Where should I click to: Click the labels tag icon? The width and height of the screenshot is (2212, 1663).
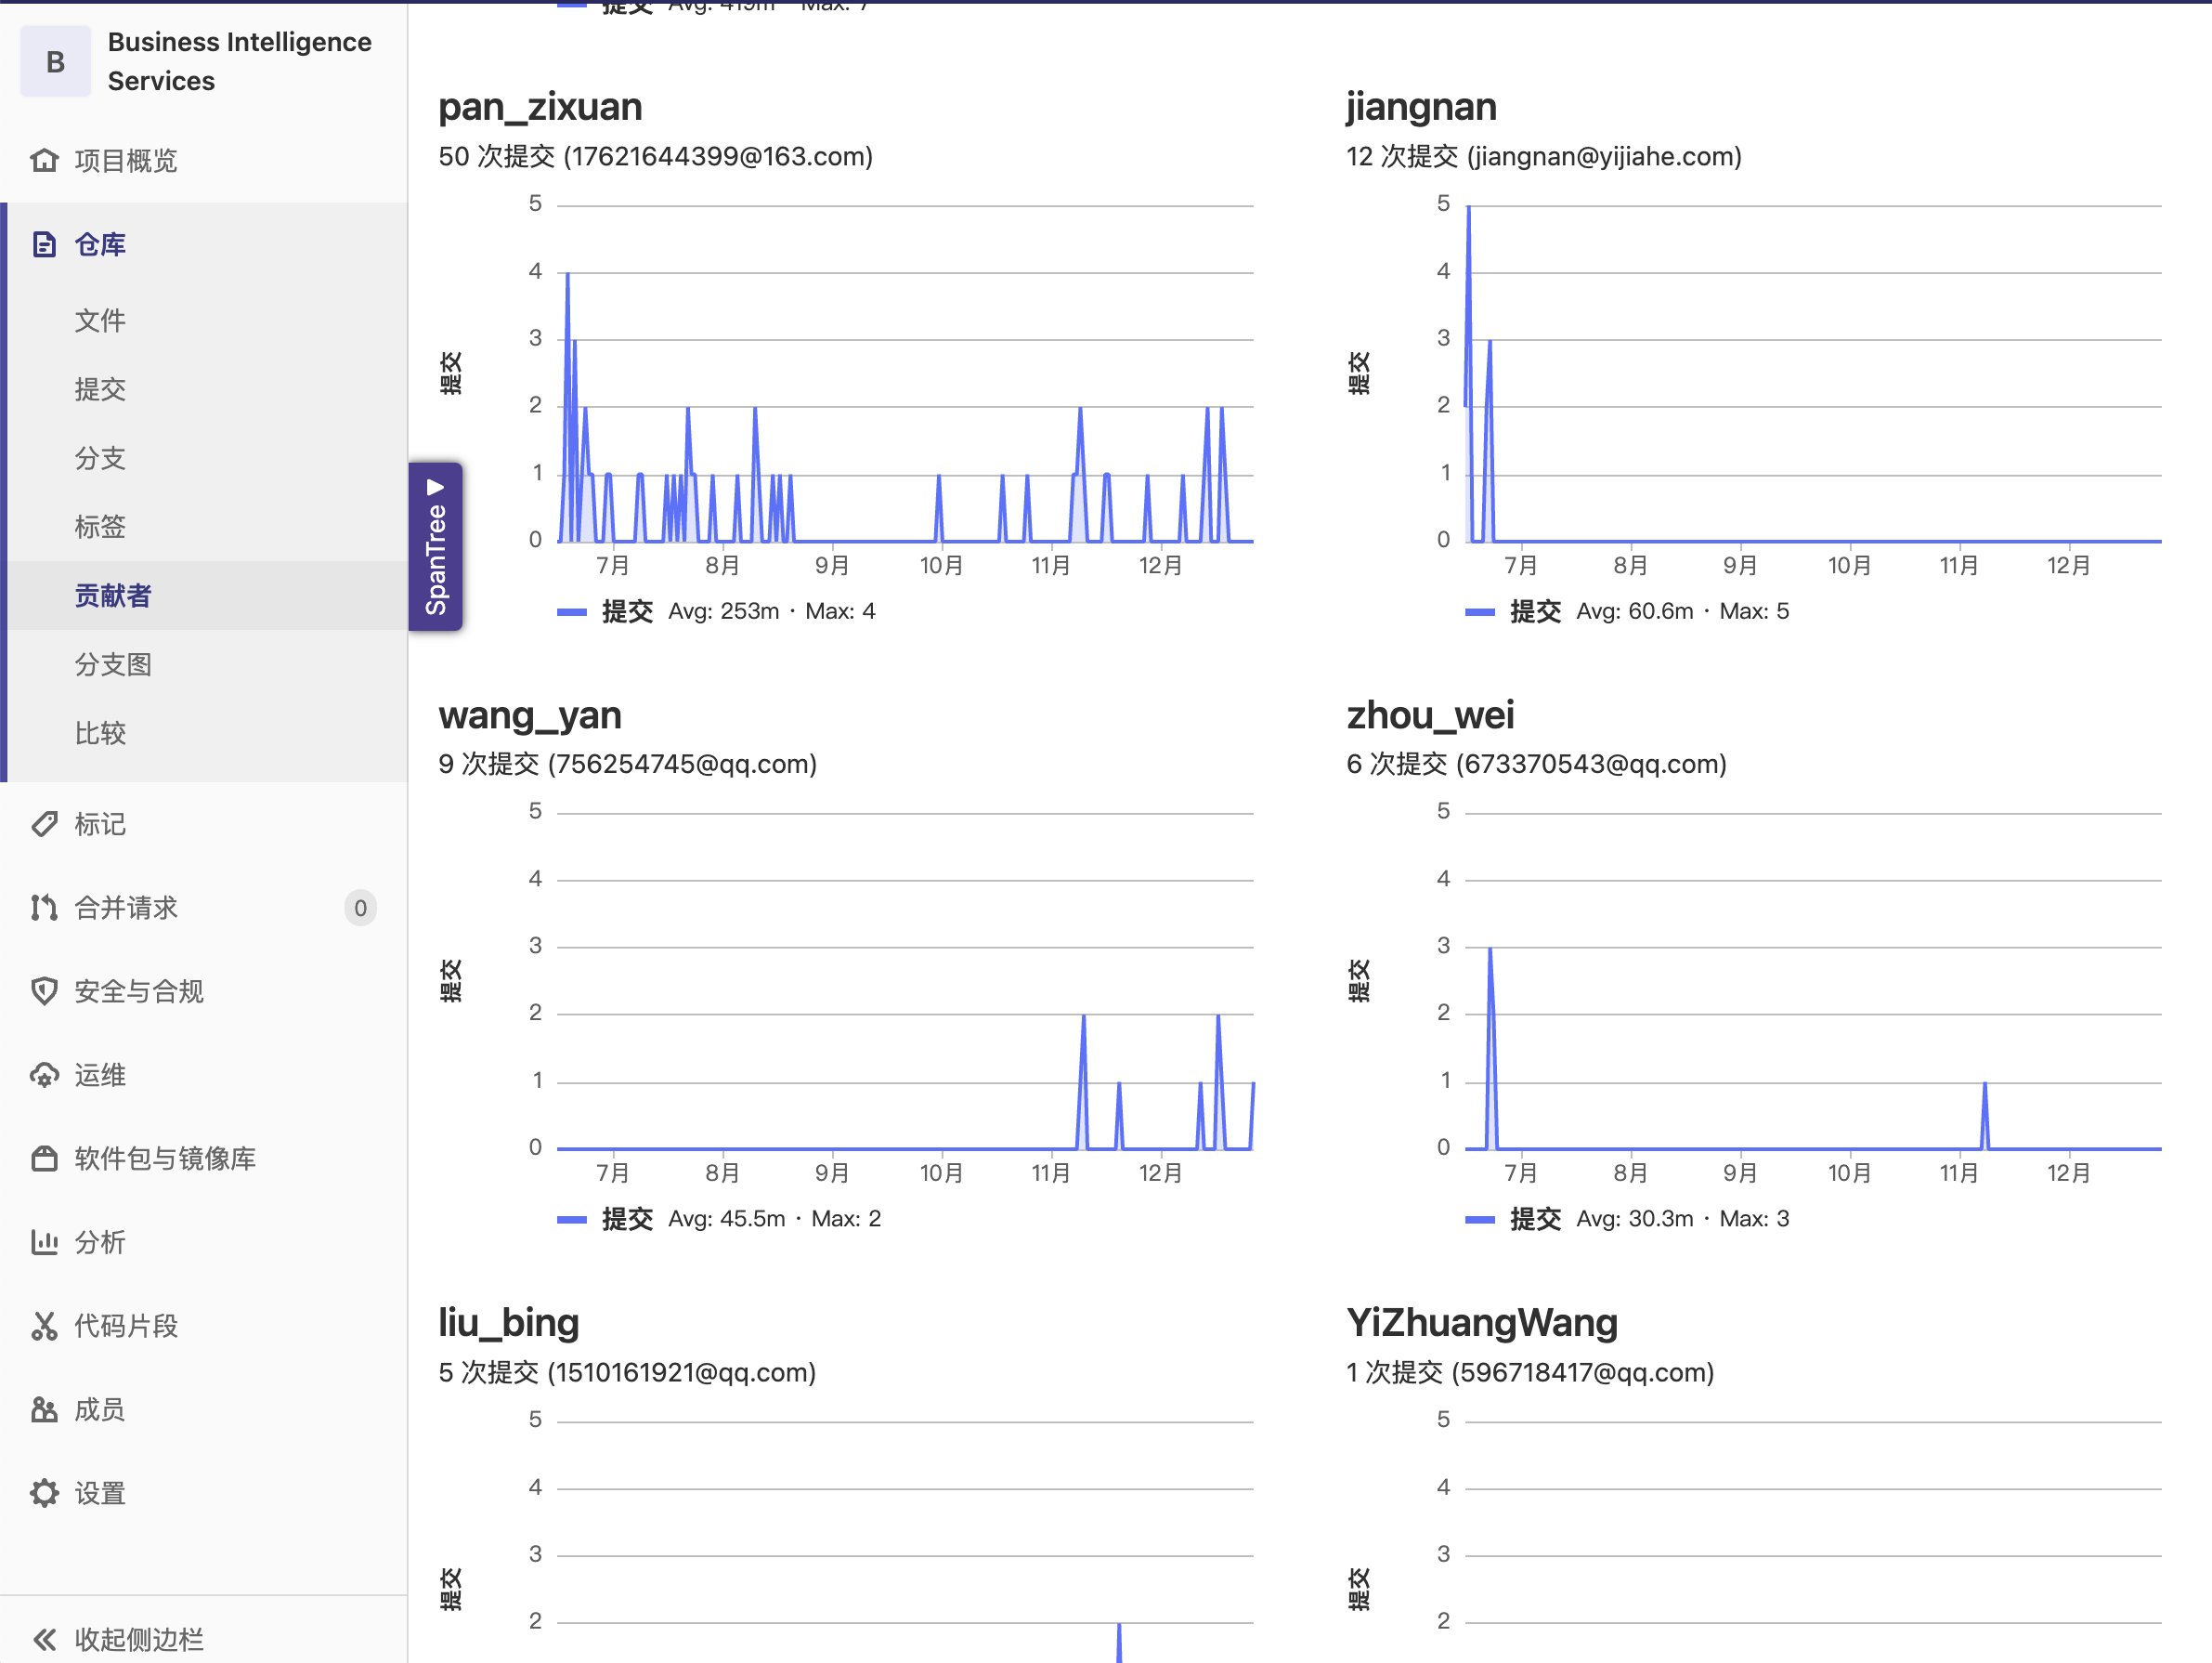(44, 823)
